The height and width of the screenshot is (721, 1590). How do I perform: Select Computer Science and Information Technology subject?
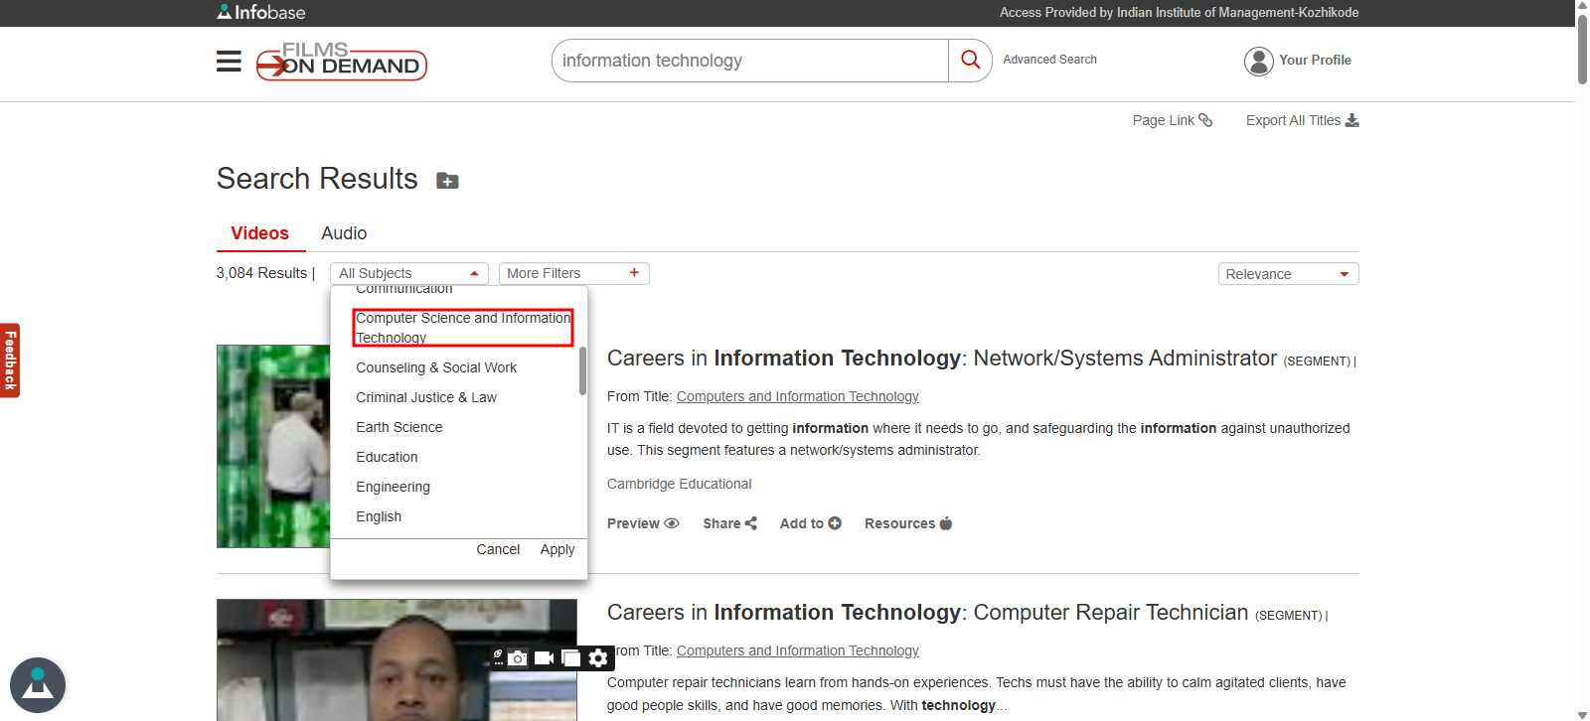(x=463, y=328)
